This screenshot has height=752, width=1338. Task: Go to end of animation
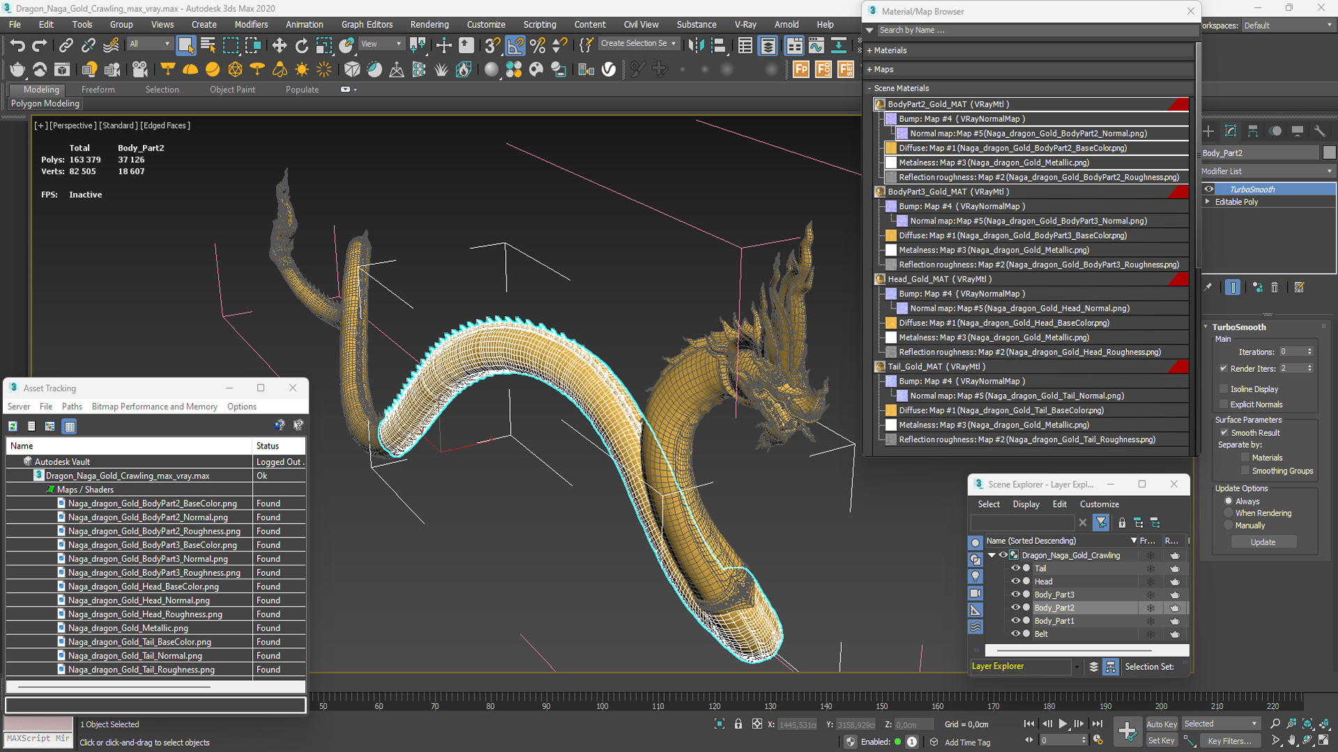[1098, 724]
